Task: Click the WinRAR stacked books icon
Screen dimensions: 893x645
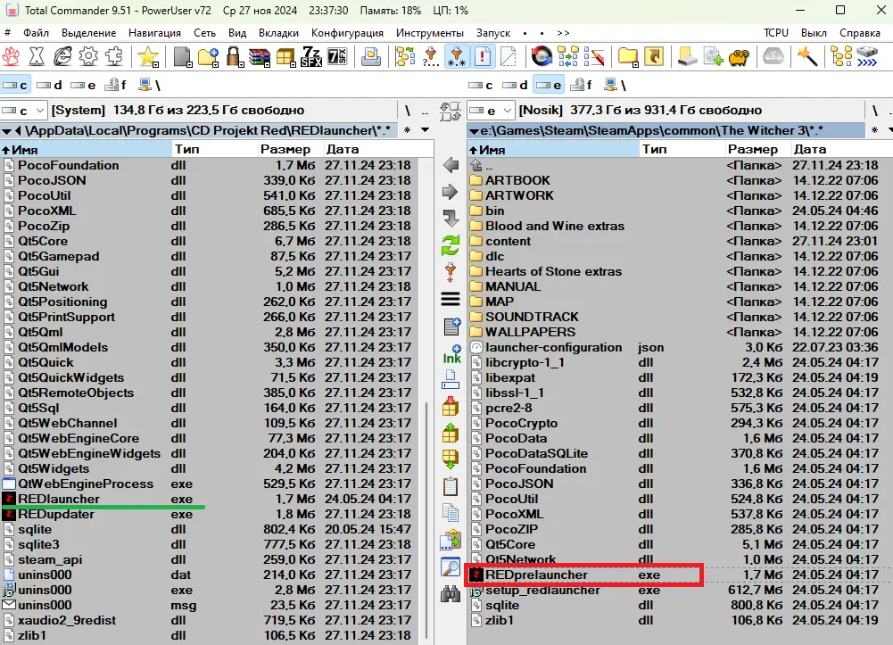Action: pos(259,56)
